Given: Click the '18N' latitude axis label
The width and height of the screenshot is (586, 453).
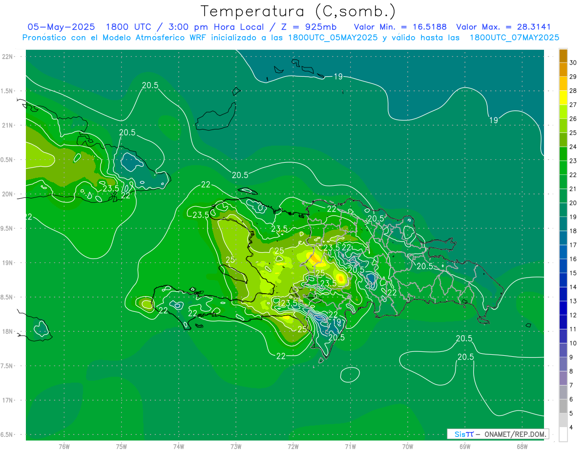Looking at the screenshot, I should click(7, 331).
